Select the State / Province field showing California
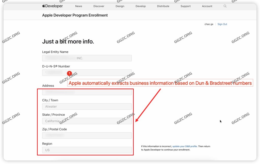Viewport: 260px width, 164px height. click(87, 121)
